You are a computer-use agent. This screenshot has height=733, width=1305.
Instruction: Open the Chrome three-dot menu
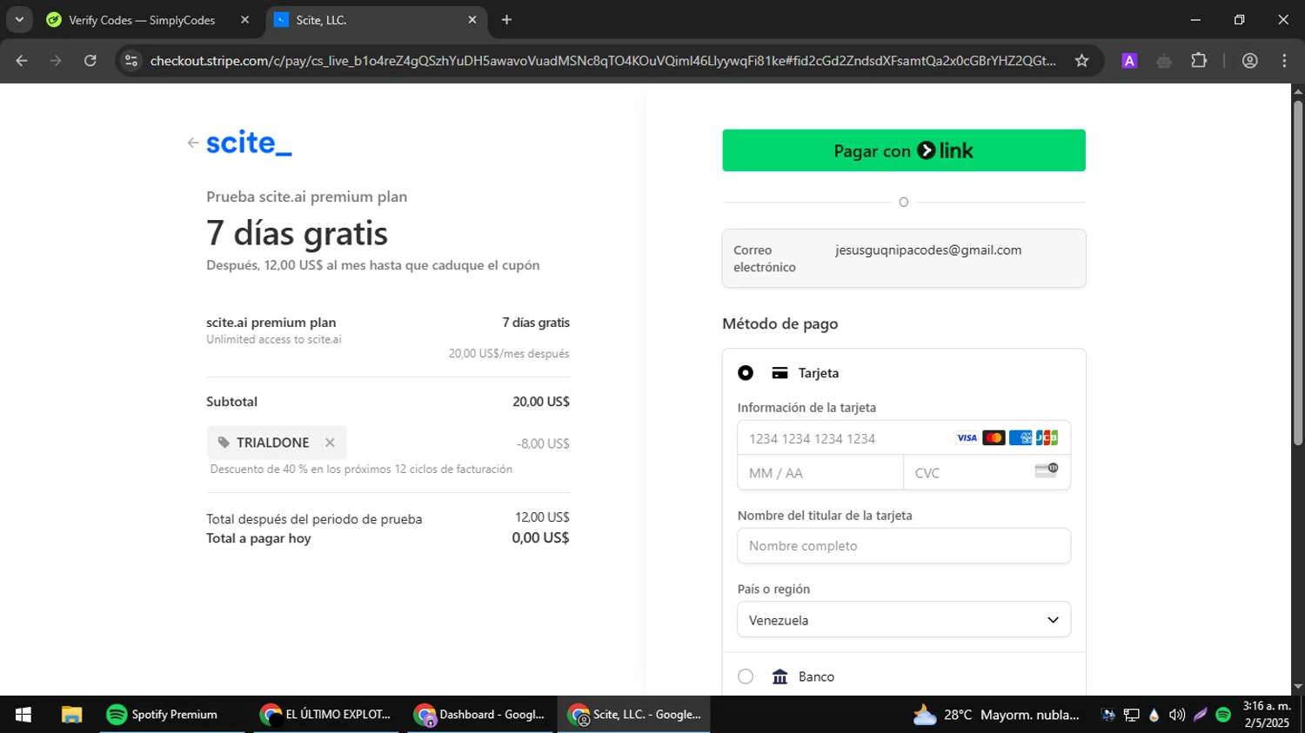click(1284, 61)
